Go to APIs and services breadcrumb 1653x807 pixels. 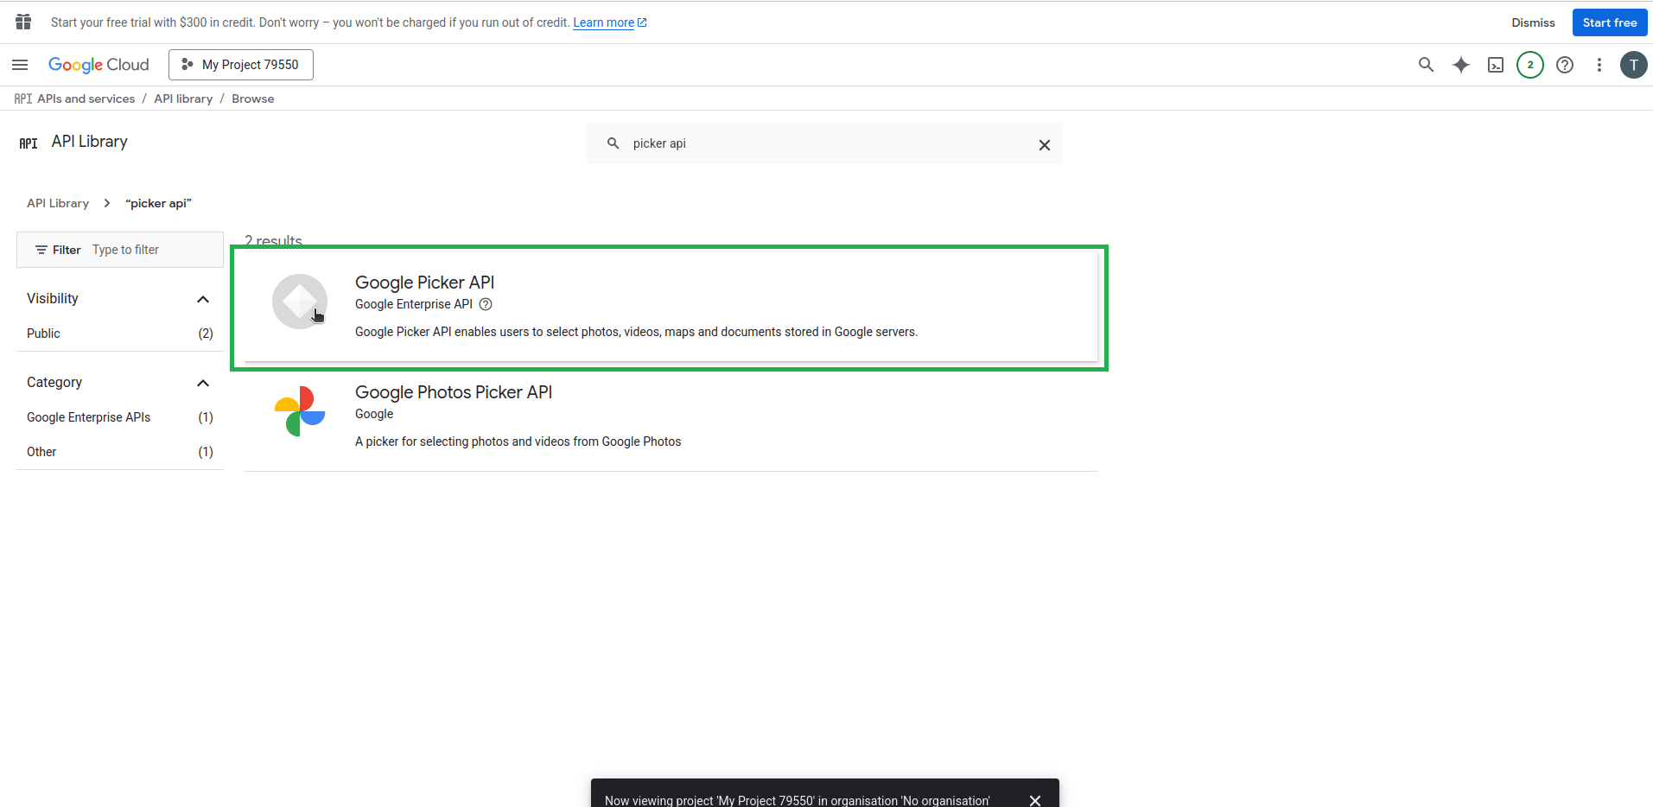[x=86, y=98]
